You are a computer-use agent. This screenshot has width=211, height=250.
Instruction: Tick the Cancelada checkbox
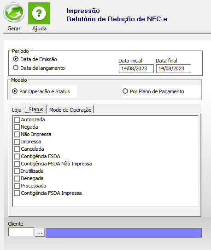pos(17,149)
